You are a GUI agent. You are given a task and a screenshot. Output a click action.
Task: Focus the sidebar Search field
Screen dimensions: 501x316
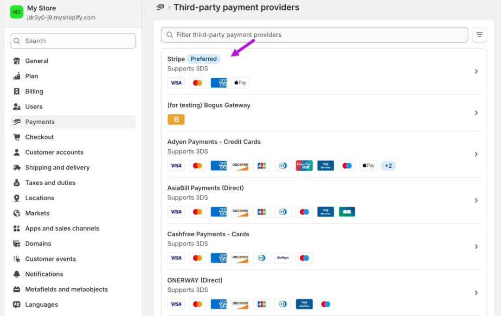tap(73, 41)
